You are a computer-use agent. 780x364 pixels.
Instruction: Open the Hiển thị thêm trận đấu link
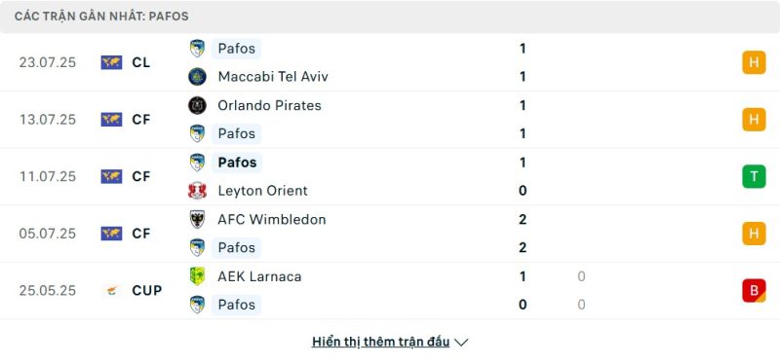pyautogui.click(x=380, y=342)
